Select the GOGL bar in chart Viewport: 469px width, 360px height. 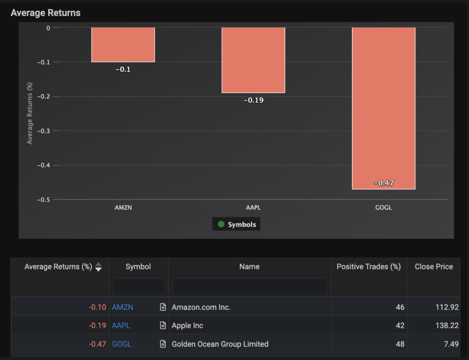click(x=384, y=108)
